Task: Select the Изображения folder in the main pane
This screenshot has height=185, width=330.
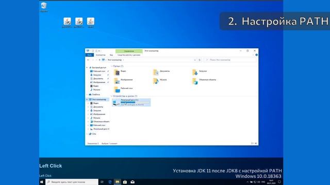Action: coord(123,81)
